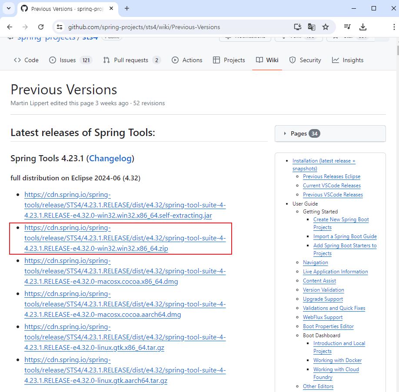
Task: Bookmark this page with star icon
Action: (326, 27)
